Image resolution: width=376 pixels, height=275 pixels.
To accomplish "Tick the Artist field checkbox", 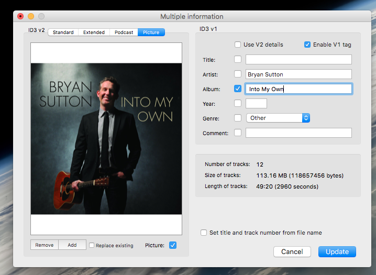I will click(x=238, y=74).
